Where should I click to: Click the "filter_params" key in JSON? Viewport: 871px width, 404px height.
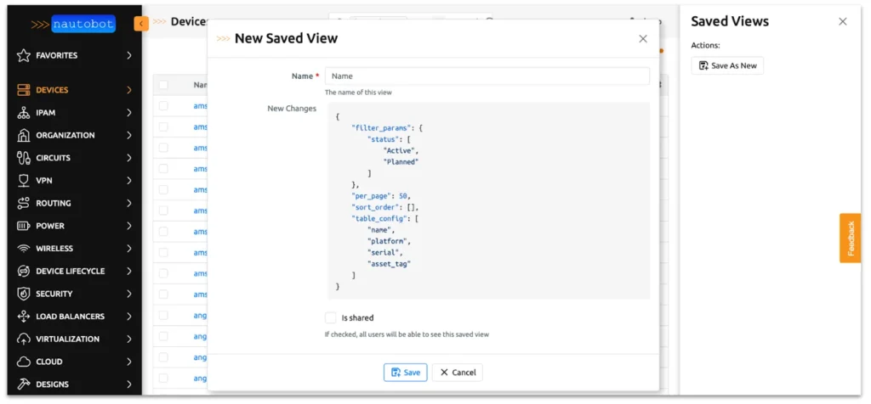tap(383, 127)
